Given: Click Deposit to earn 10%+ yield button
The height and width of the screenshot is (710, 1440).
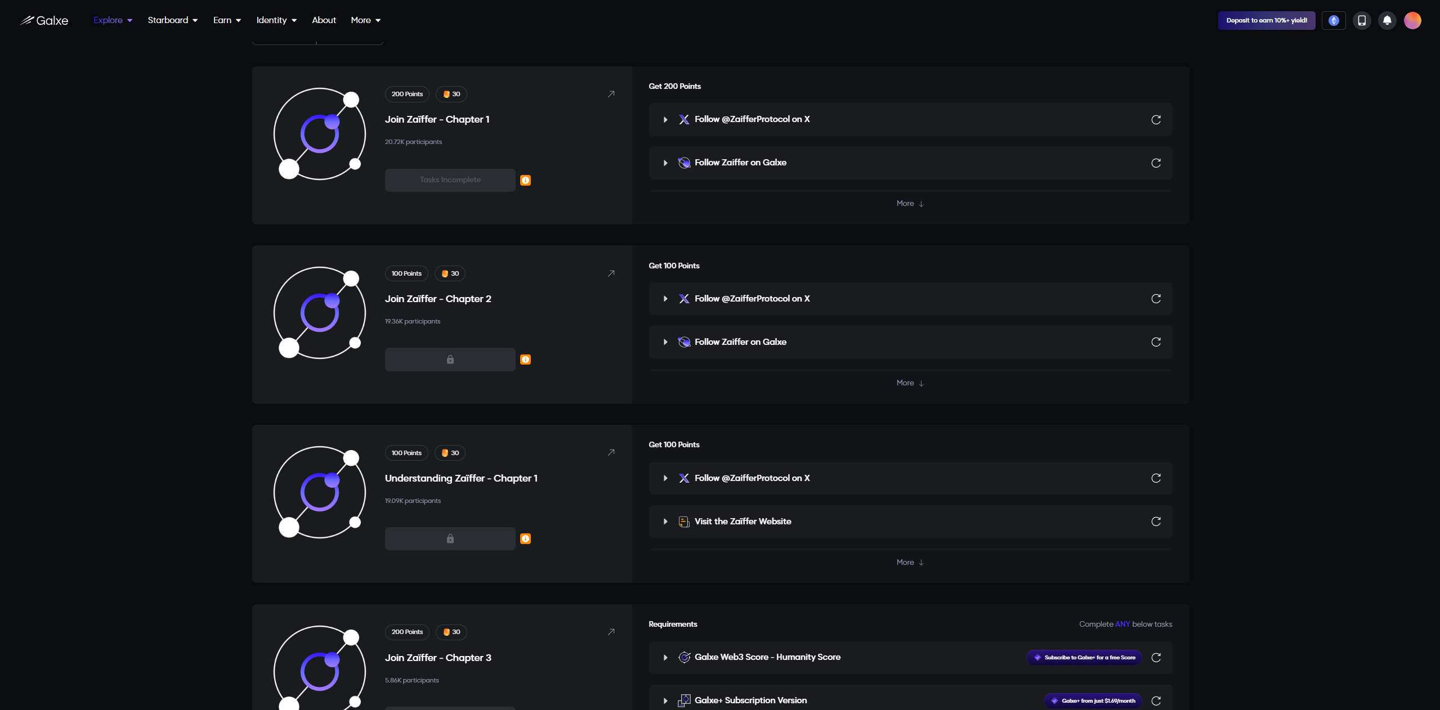Looking at the screenshot, I should click(x=1267, y=21).
